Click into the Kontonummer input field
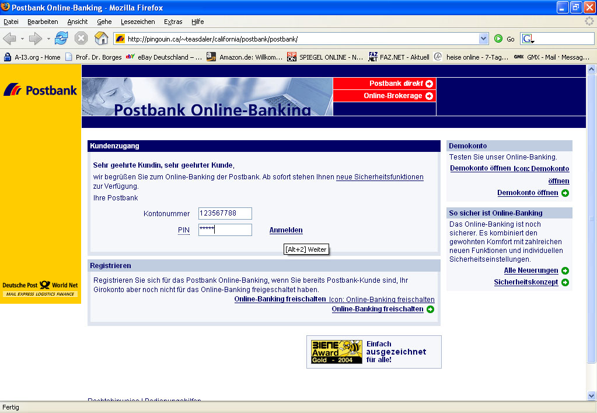The height and width of the screenshot is (413, 597). pyautogui.click(x=225, y=213)
